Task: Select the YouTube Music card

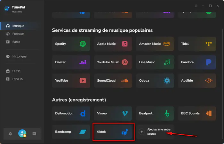Action: (x=113, y=62)
